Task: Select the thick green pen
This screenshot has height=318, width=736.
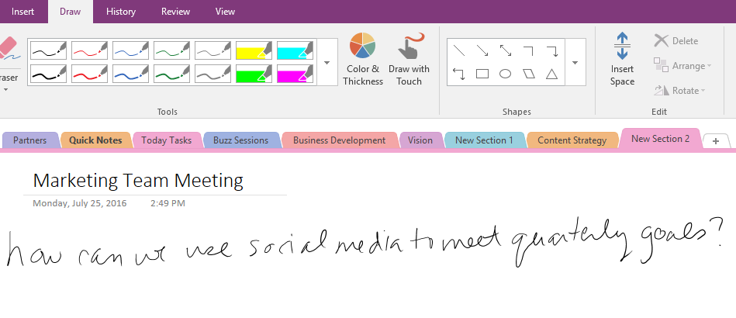Action: (171, 74)
